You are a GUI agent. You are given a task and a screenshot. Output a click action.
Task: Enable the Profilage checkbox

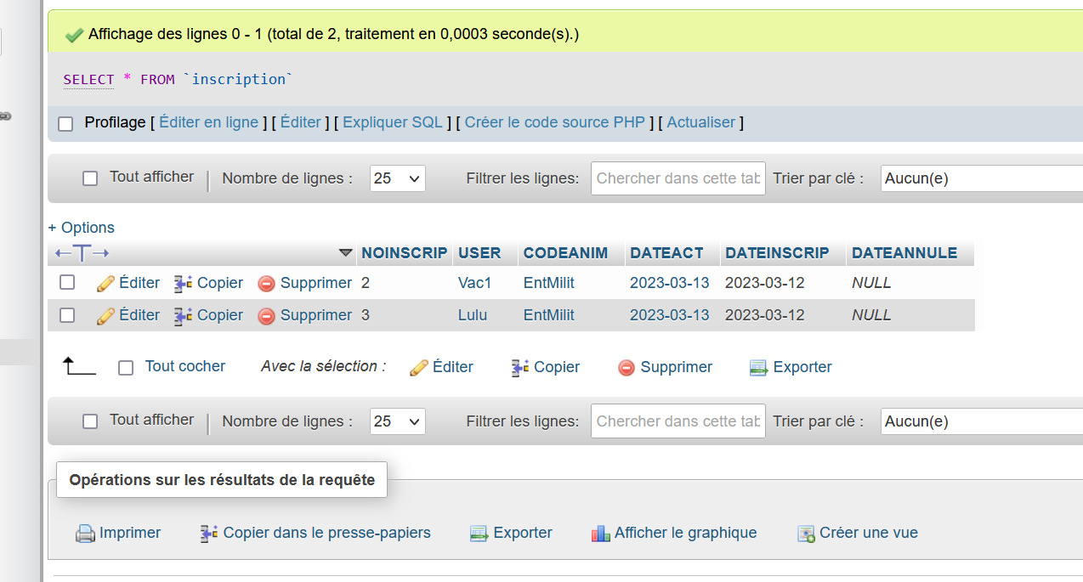point(65,124)
